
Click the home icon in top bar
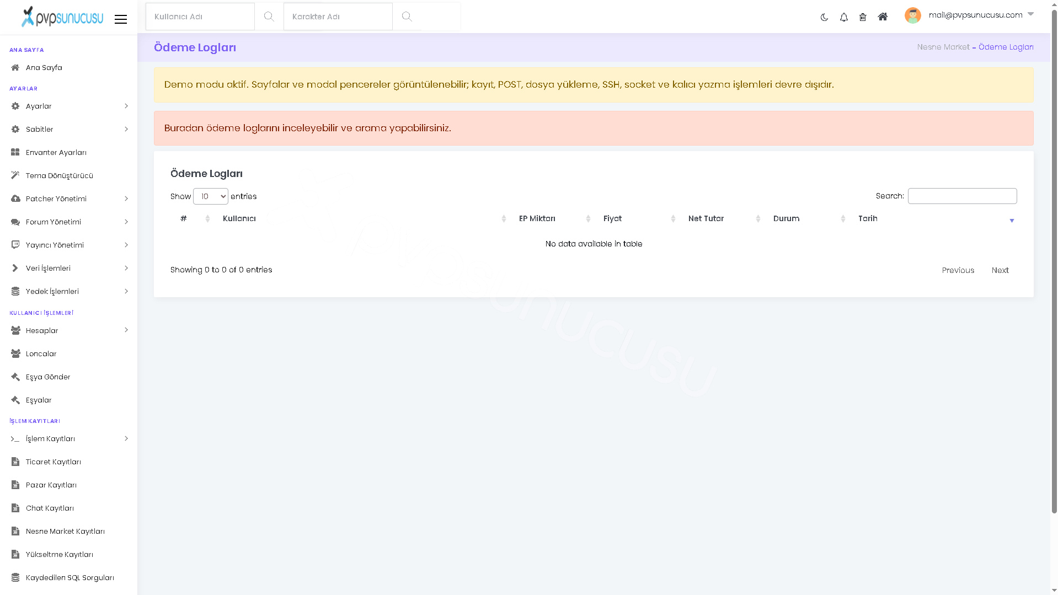pos(883,17)
